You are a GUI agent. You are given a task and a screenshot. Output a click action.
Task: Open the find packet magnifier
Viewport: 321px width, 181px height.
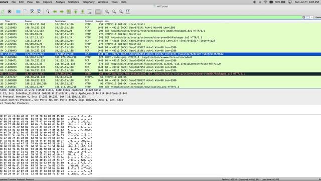48,12
